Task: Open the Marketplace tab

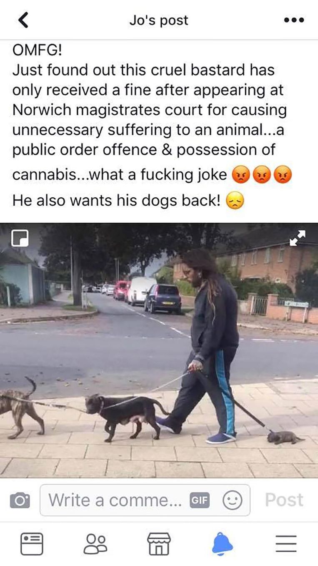Action: coord(159,544)
